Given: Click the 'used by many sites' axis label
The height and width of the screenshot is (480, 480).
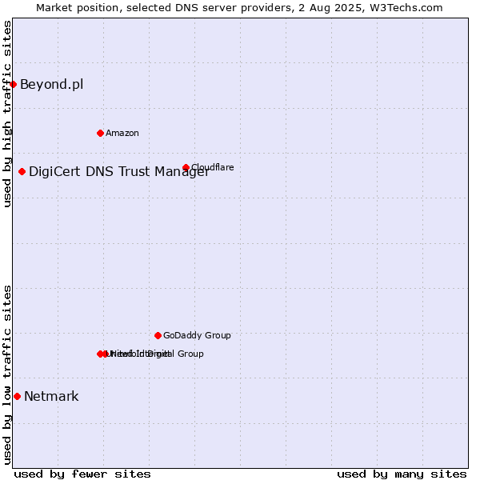Looking at the screenshot, I should coord(402,474).
